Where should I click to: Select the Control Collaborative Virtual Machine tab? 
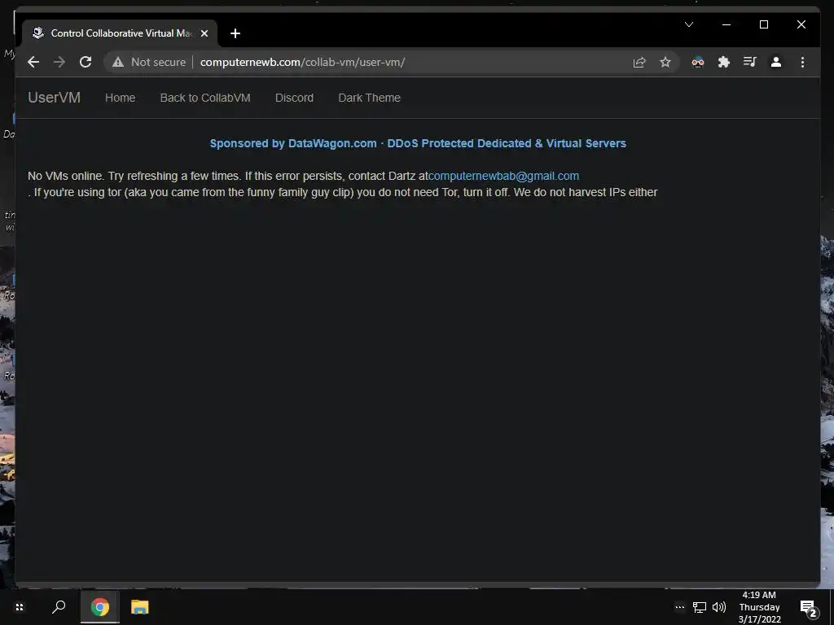(119, 33)
